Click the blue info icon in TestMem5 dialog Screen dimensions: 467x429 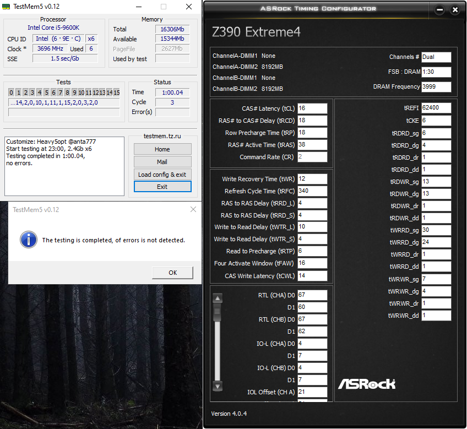(x=29, y=240)
